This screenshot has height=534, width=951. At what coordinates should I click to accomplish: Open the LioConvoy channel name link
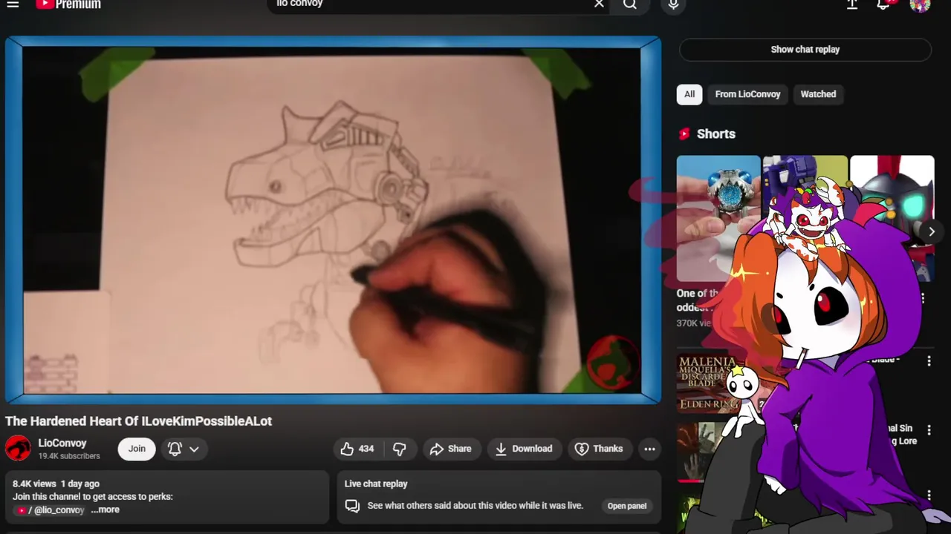pos(62,443)
